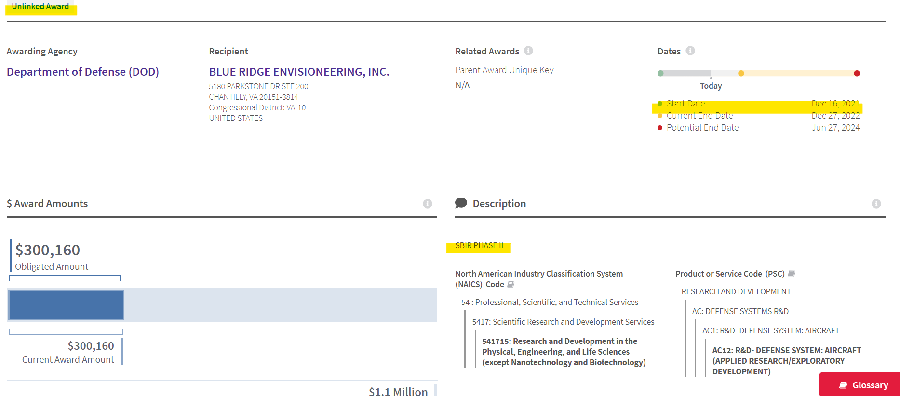Open the red Glossary button
The width and height of the screenshot is (900, 396).
860,384
